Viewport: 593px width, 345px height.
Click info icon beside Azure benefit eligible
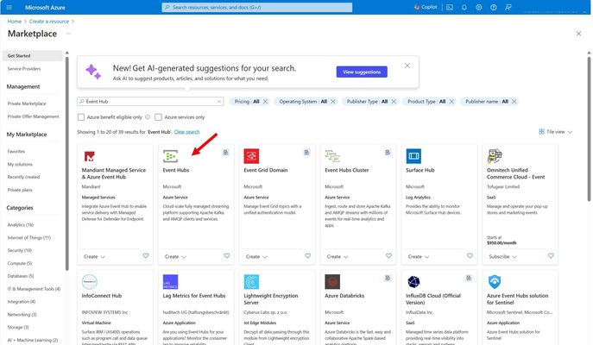tap(148, 117)
